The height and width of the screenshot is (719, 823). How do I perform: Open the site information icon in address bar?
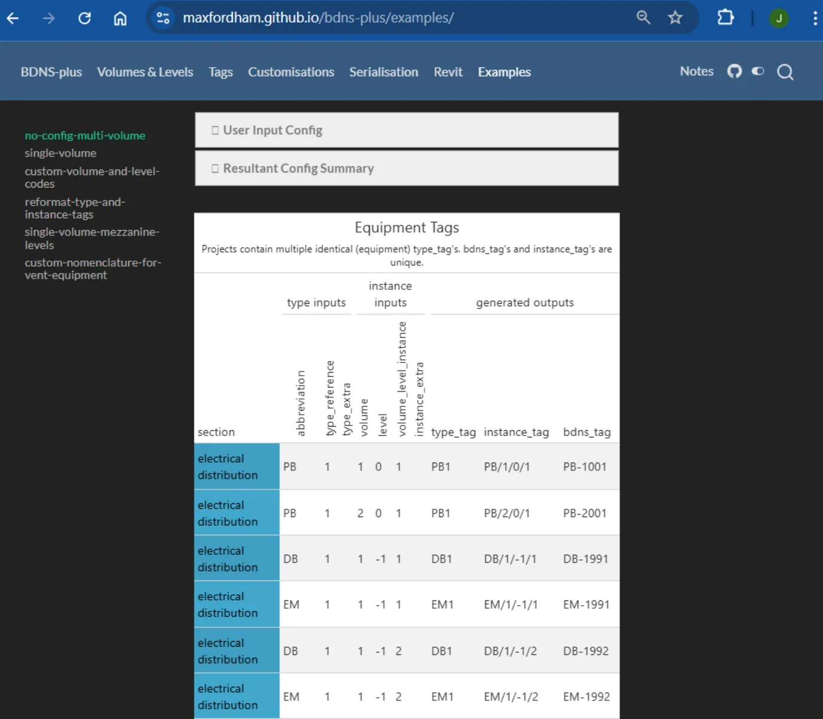[x=163, y=18]
